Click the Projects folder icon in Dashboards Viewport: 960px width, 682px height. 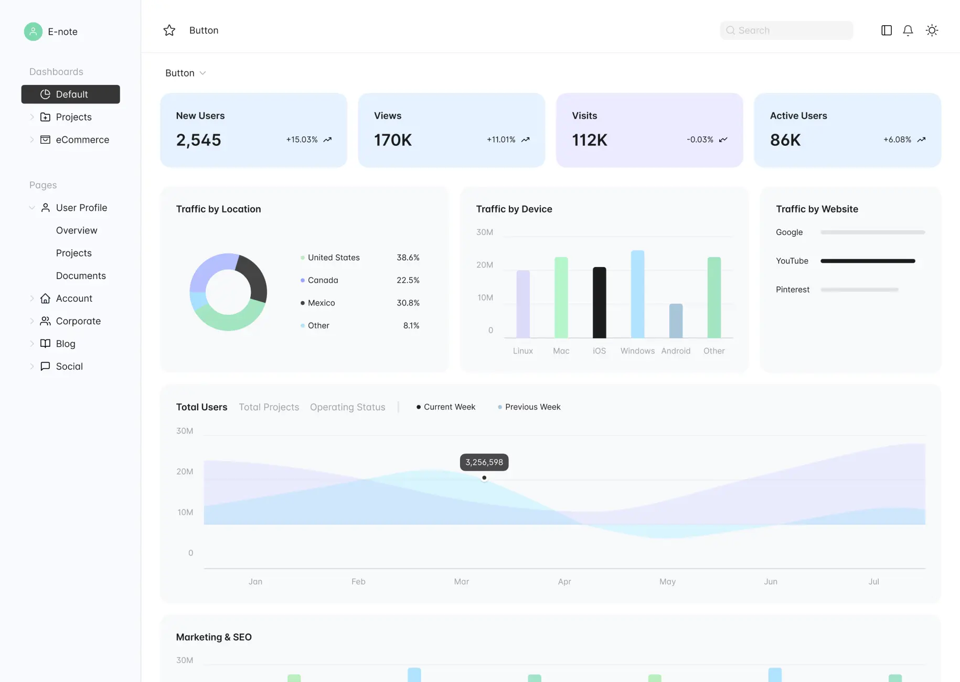click(x=46, y=117)
